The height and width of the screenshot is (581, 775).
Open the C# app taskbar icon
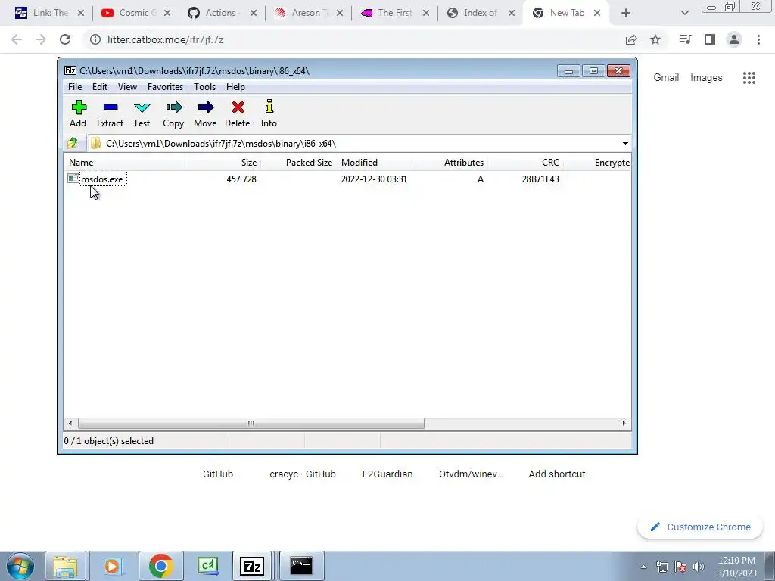207,566
